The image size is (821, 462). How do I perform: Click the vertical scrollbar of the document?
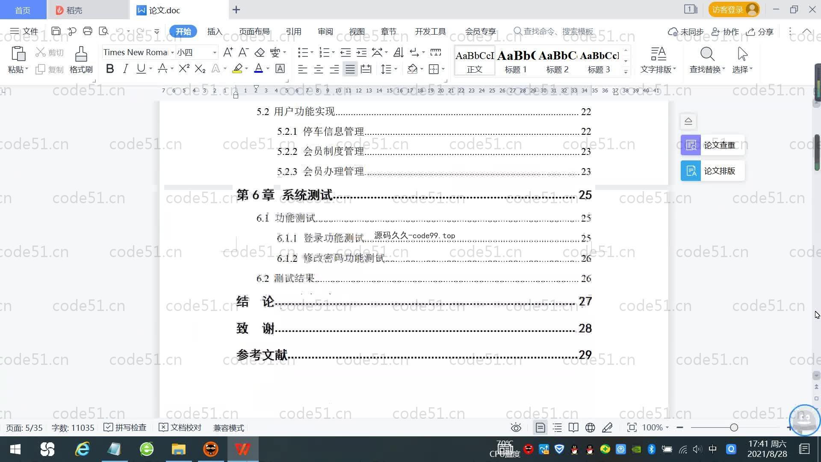coord(816,153)
